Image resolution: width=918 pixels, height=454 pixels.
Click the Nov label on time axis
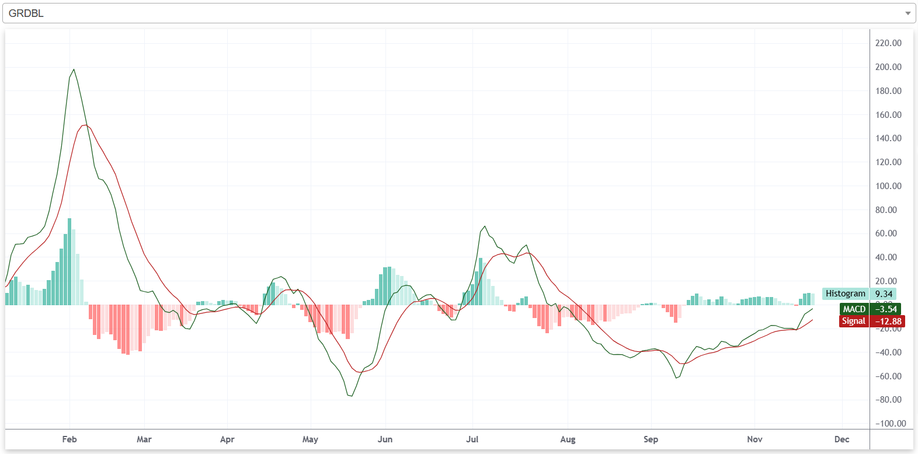[x=754, y=439]
